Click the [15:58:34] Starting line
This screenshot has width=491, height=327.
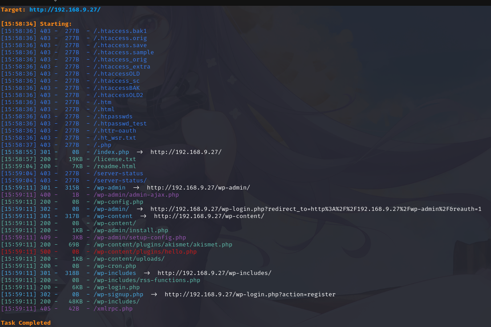pyautogui.click(x=37, y=24)
